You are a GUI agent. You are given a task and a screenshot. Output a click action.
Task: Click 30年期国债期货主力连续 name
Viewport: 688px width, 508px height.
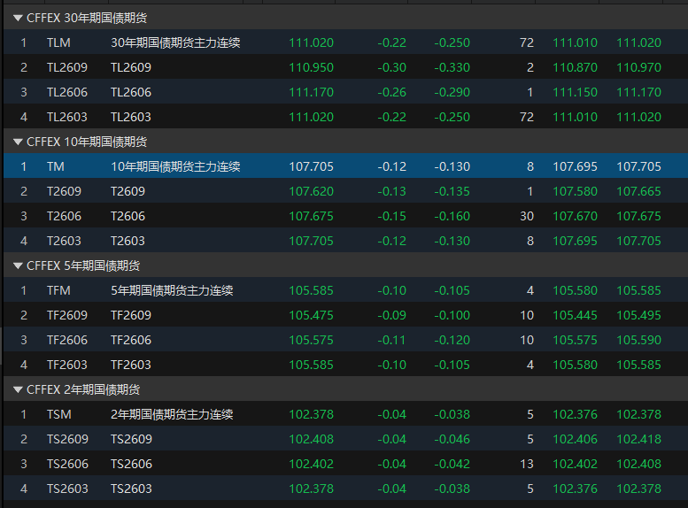[x=175, y=42]
